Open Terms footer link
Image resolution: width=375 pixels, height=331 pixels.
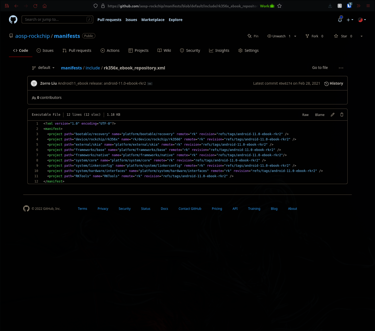pos(82,209)
